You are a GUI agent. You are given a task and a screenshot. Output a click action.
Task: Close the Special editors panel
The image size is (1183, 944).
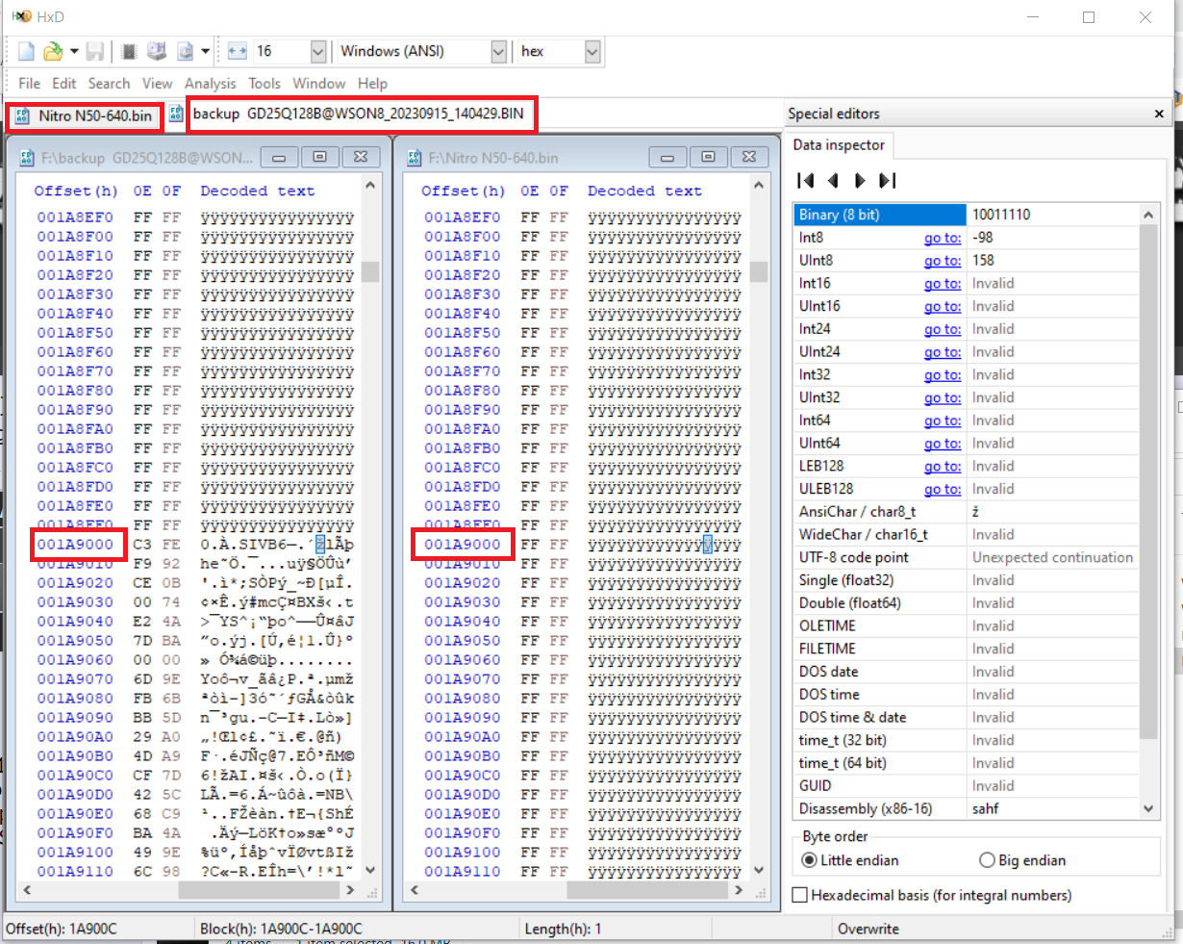(1159, 114)
